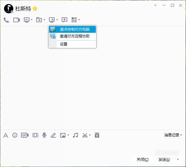186x167 pixels.
Task: Click 杜斯特's profile avatar
Action: (9, 9)
